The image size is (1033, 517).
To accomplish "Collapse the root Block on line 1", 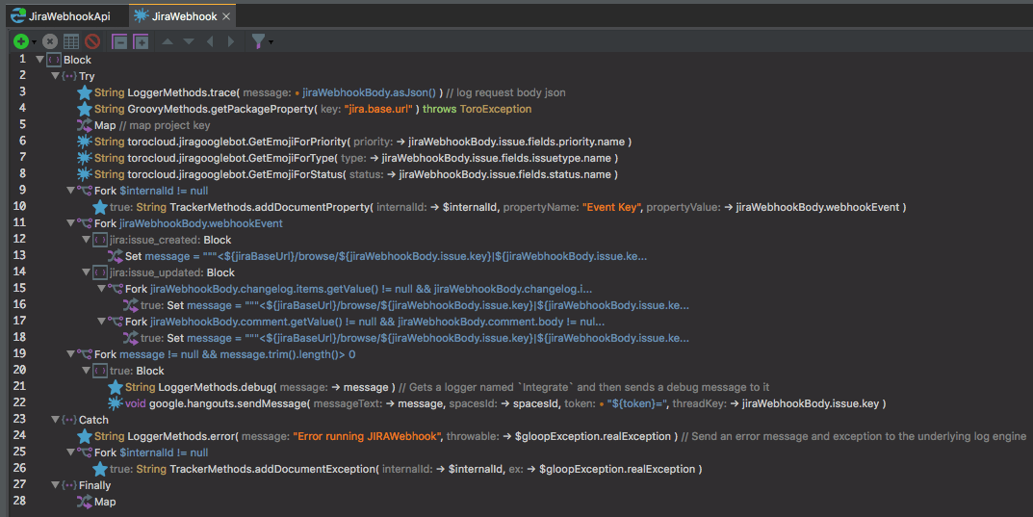I will (39, 60).
